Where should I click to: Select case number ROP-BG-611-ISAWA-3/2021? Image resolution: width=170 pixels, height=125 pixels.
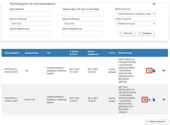(x=11, y=71)
